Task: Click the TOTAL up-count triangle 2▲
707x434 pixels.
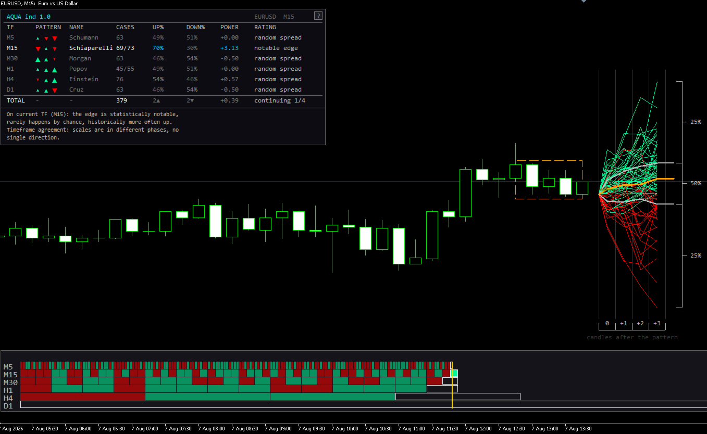Action: (156, 100)
